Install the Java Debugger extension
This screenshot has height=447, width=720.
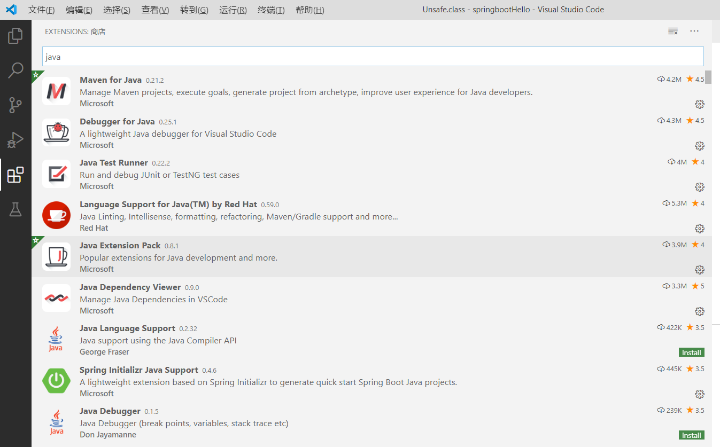(x=692, y=435)
